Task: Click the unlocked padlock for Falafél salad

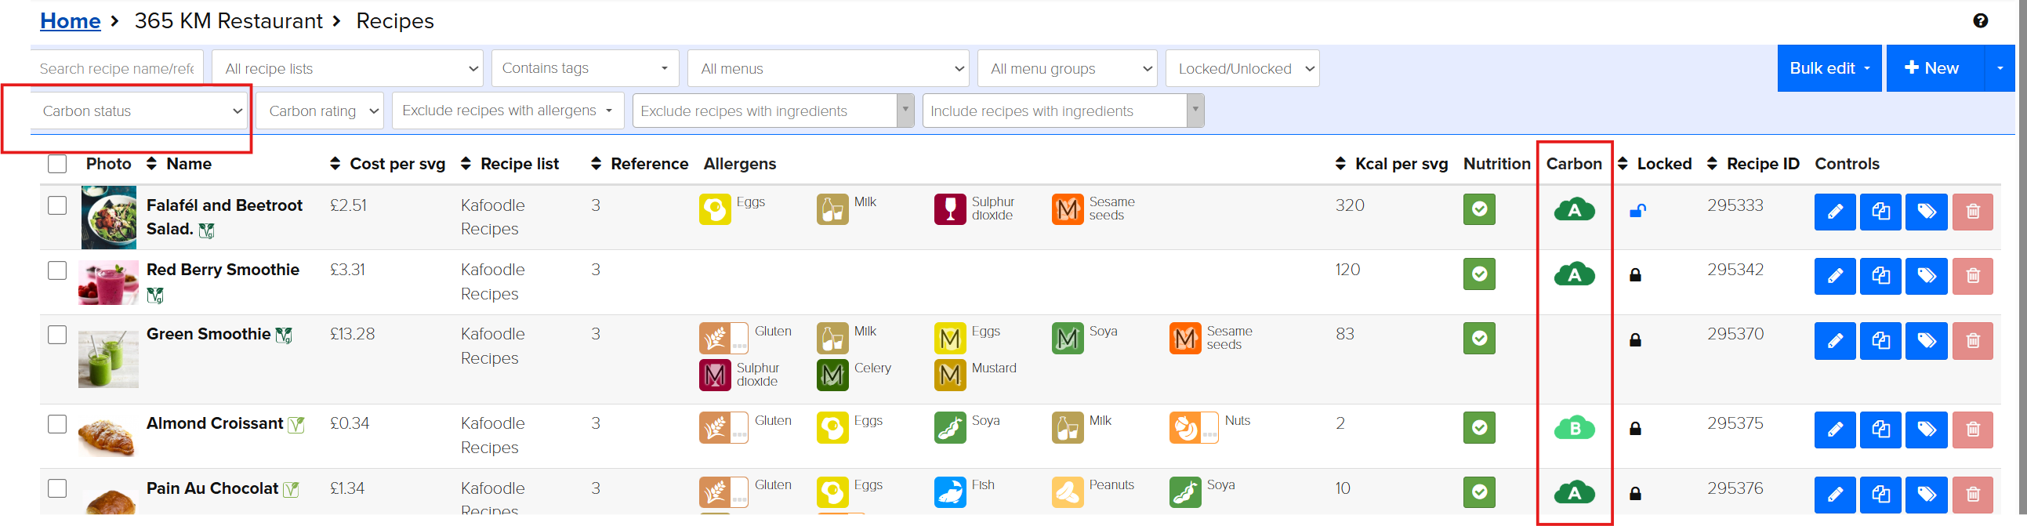Action: (x=1637, y=210)
